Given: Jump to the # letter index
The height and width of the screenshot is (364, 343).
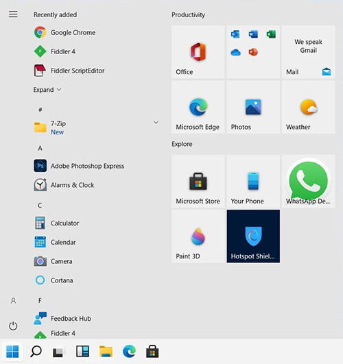Looking at the screenshot, I should (x=40, y=110).
